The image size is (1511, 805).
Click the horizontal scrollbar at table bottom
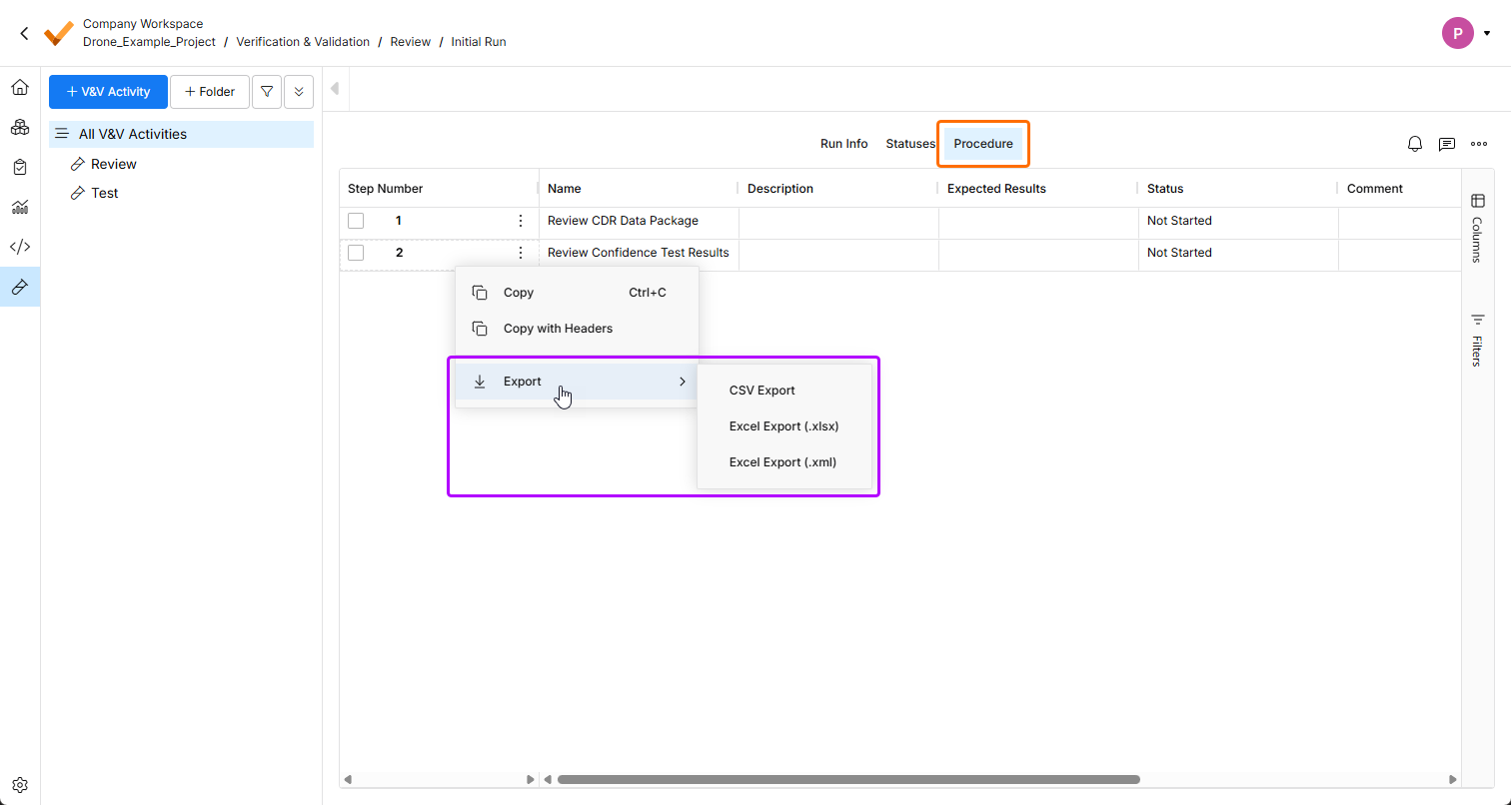847,779
